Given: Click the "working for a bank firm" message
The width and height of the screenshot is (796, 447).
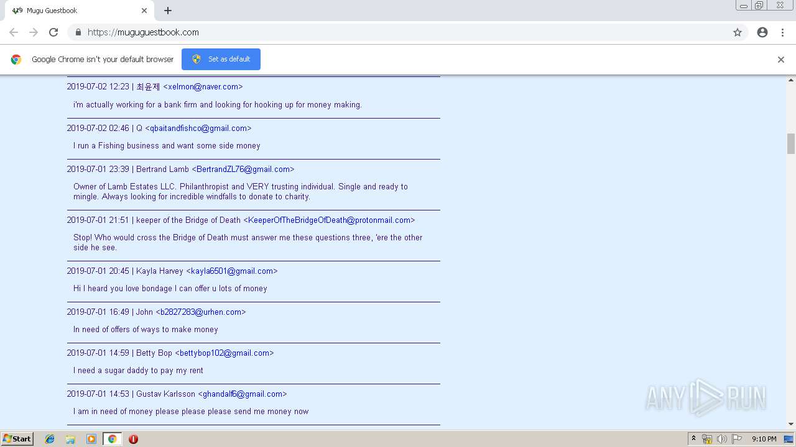Looking at the screenshot, I should (x=218, y=104).
